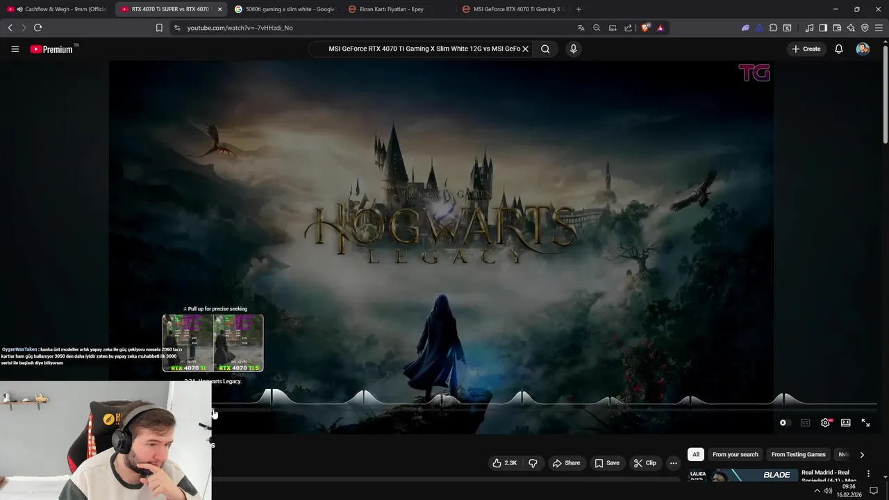Show hidden system tray icons

(817, 491)
